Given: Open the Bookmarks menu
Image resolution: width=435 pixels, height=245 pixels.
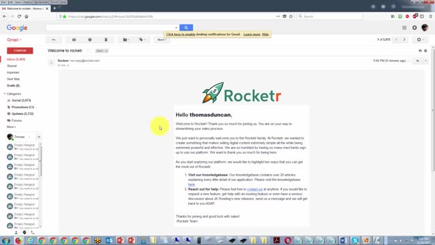Looking at the screenshot, I should (x=42, y=2).
